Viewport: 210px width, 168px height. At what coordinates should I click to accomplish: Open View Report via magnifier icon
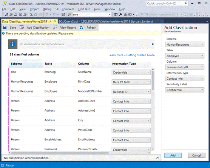(x=55, y=28)
